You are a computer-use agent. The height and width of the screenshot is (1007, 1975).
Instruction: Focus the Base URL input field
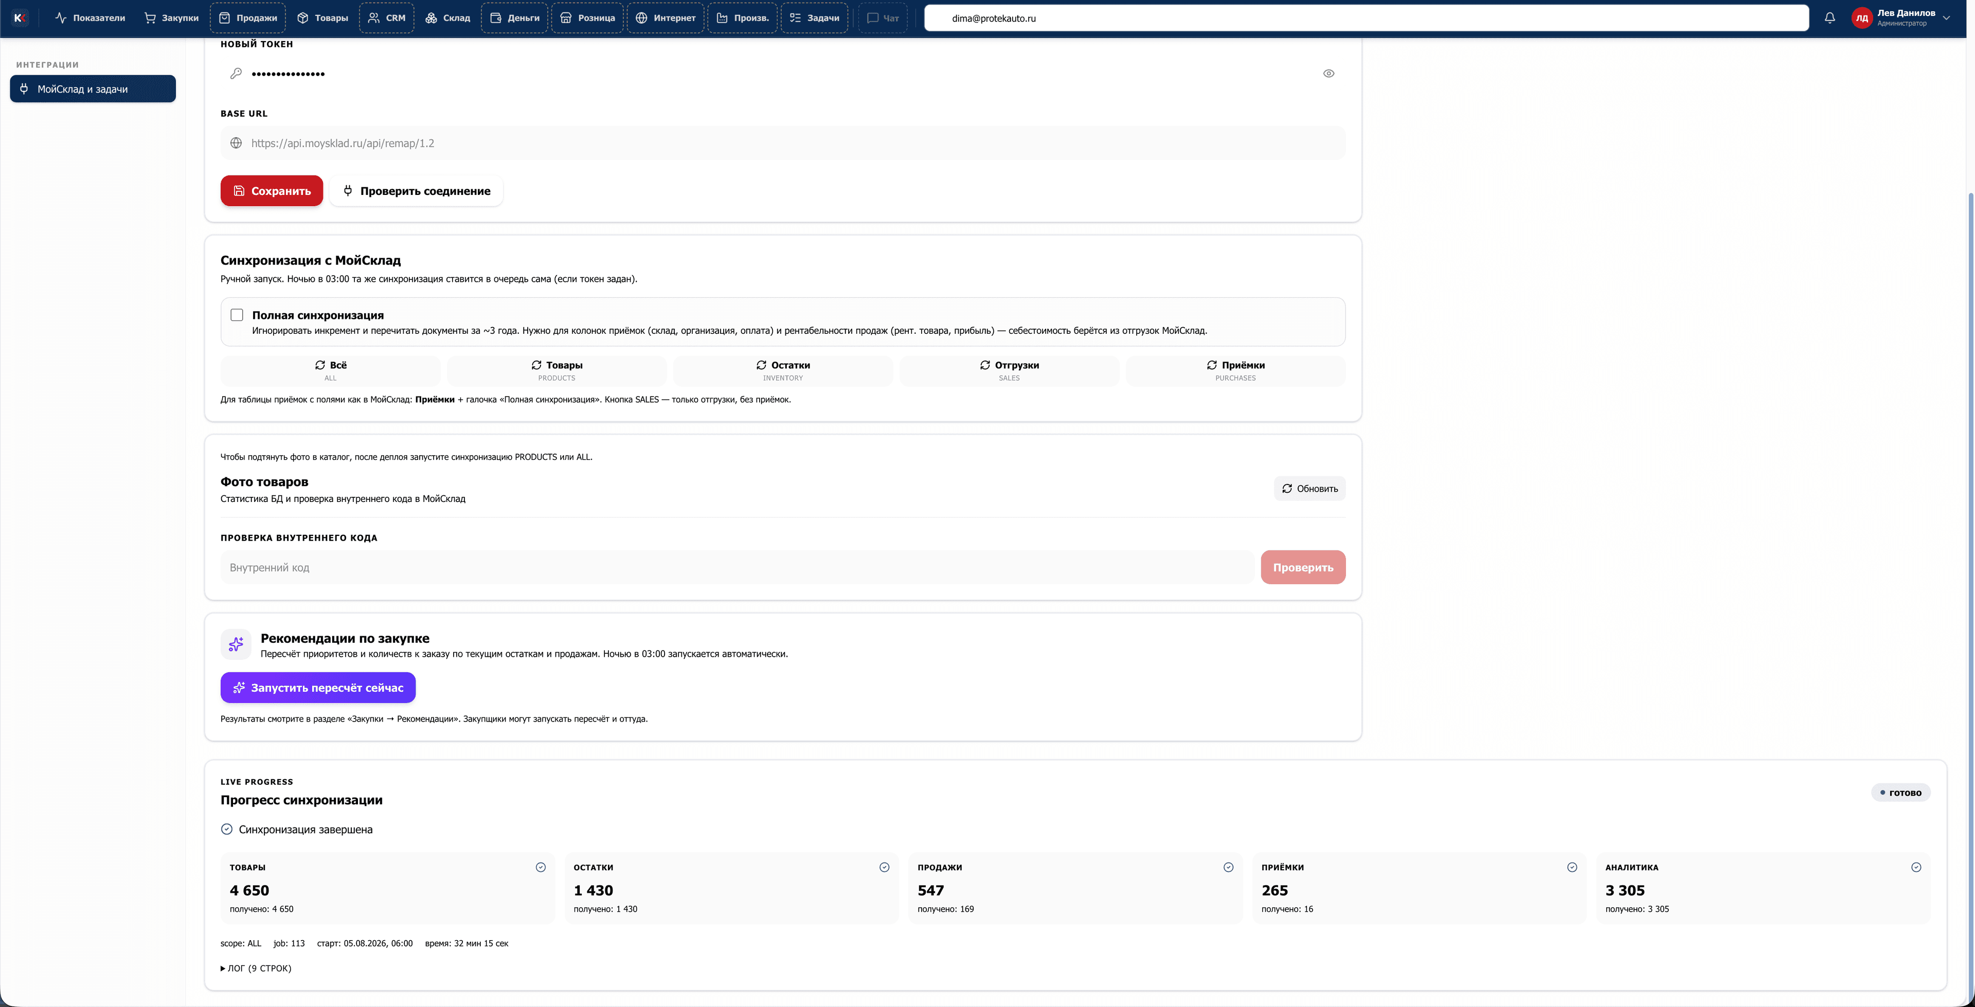click(x=783, y=143)
